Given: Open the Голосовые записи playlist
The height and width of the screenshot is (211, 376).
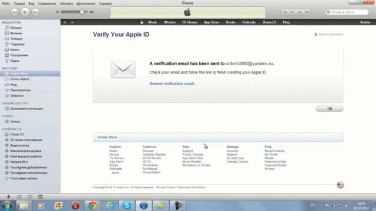Looking at the screenshot, I should (23, 178).
